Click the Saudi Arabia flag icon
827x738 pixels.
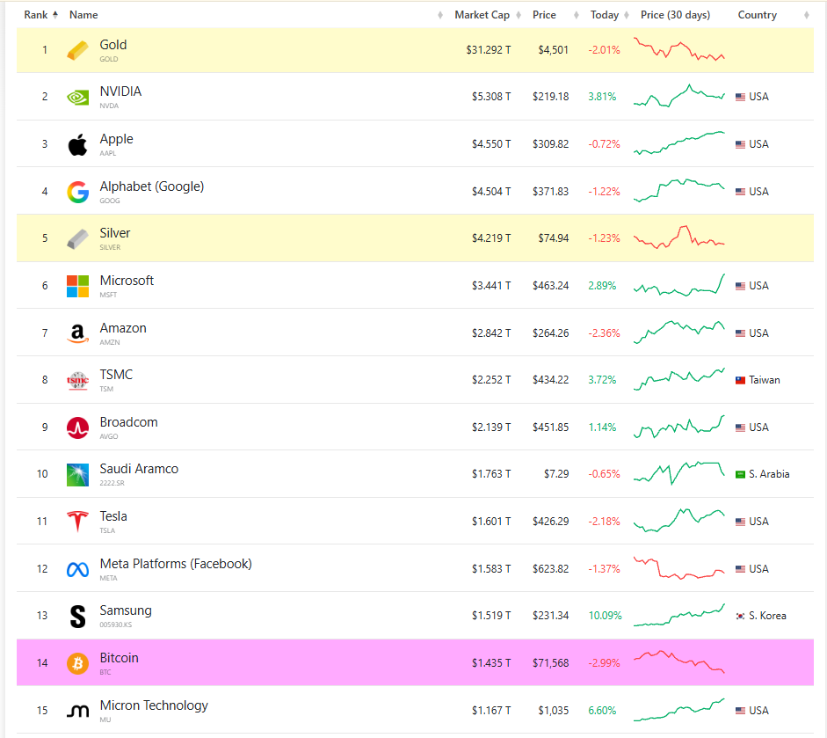coord(741,475)
